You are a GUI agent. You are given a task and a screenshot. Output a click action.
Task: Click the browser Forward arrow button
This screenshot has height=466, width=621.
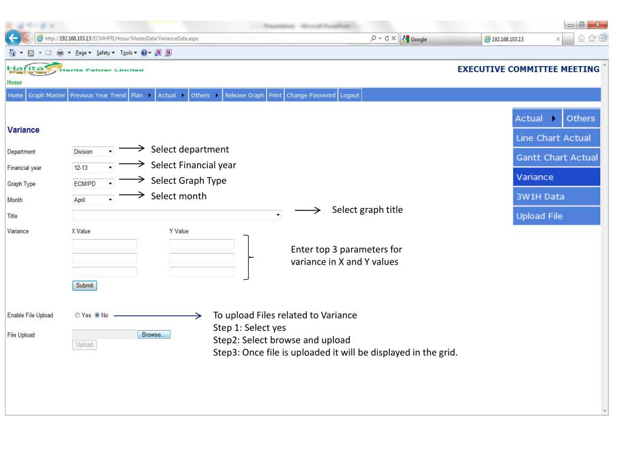click(x=27, y=38)
